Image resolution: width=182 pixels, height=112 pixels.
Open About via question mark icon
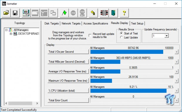point(124,13)
